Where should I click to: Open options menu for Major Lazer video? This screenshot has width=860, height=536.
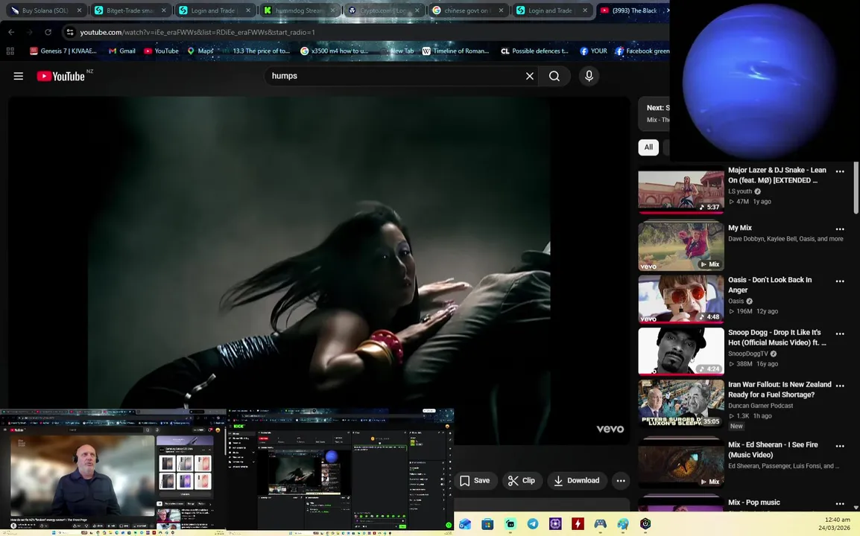click(x=840, y=171)
